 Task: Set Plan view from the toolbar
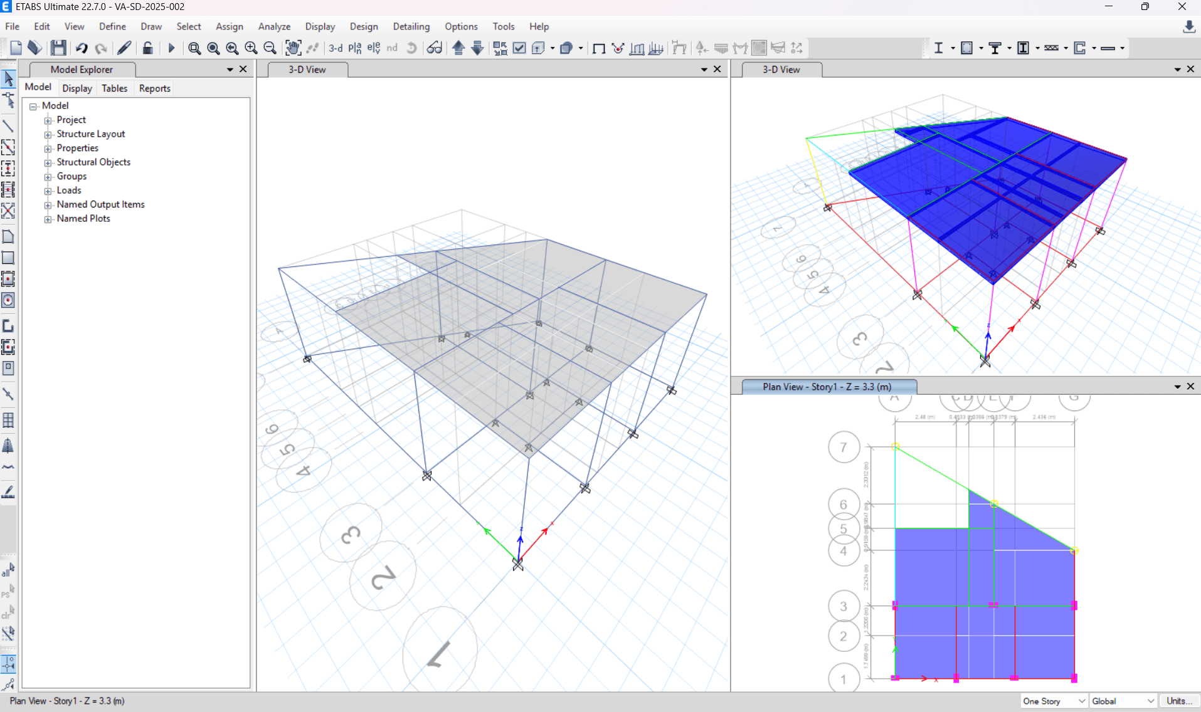point(355,48)
